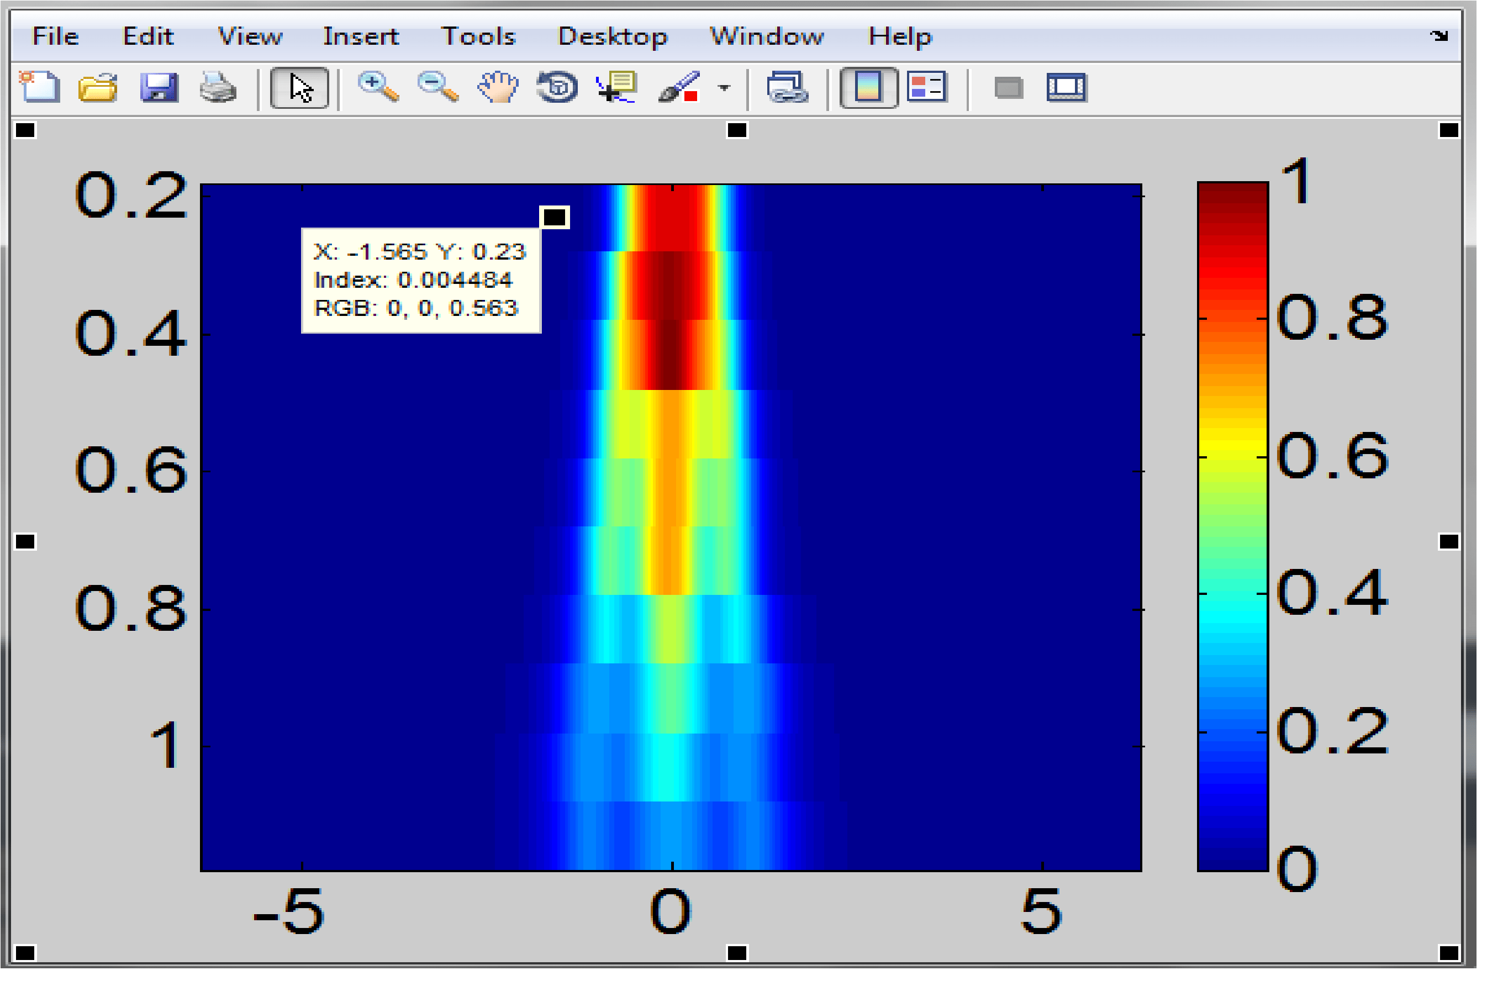Viewport: 1487px width, 981px height.
Task: Toggle Edit Plot mode off
Action: point(299,88)
